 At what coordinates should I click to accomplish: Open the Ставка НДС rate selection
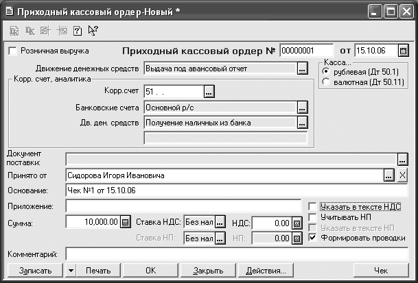[x=220, y=222]
